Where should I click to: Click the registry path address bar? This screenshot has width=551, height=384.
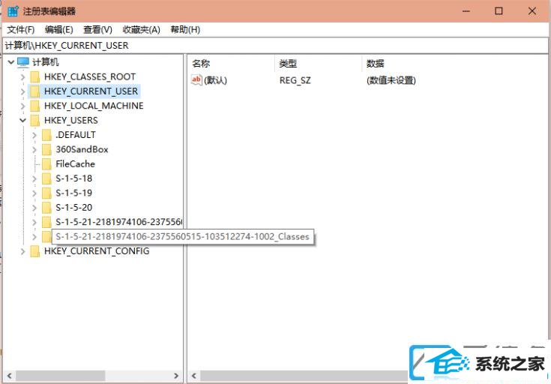pyautogui.click(x=275, y=45)
